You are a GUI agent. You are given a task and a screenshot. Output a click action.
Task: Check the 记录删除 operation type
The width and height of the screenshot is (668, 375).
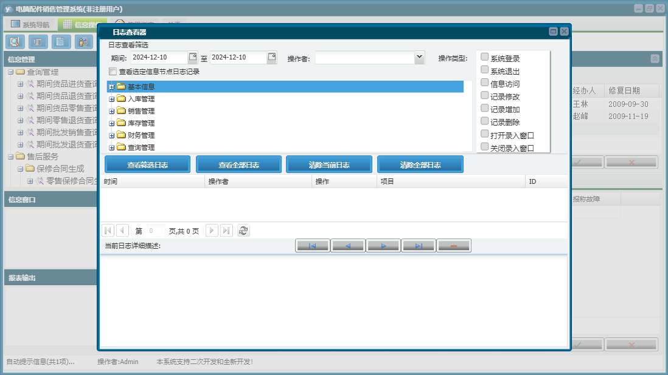pos(484,121)
